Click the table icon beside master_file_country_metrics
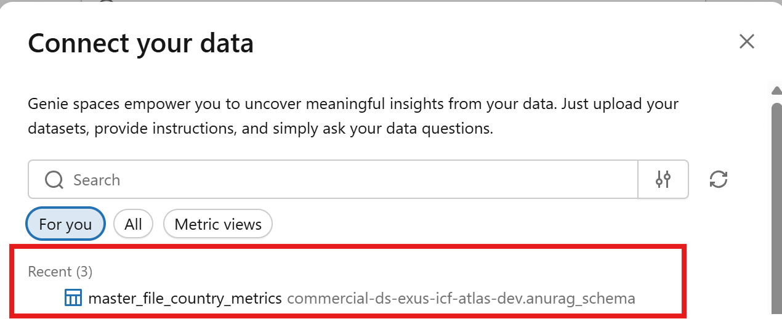 coord(73,299)
